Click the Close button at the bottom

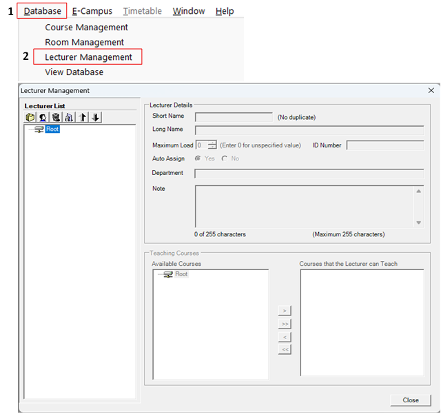coord(411,400)
